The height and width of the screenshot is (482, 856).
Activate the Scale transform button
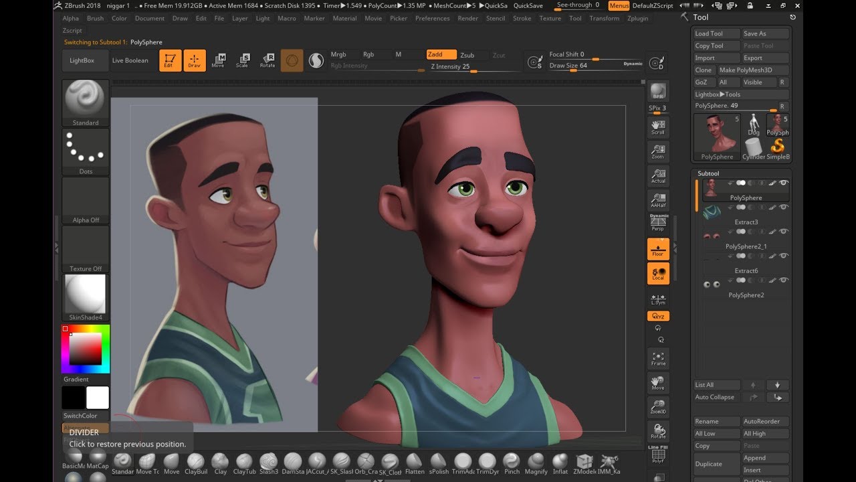pos(243,60)
